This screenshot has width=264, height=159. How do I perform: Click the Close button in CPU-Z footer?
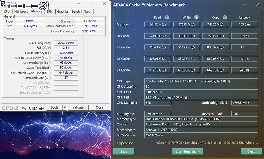(x=100, y=107)
